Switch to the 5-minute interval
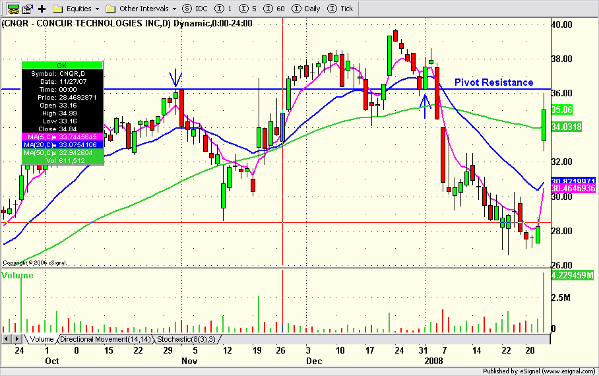This screenshot has height=376, width=599. pyautogui.click(x=247, y=9)
